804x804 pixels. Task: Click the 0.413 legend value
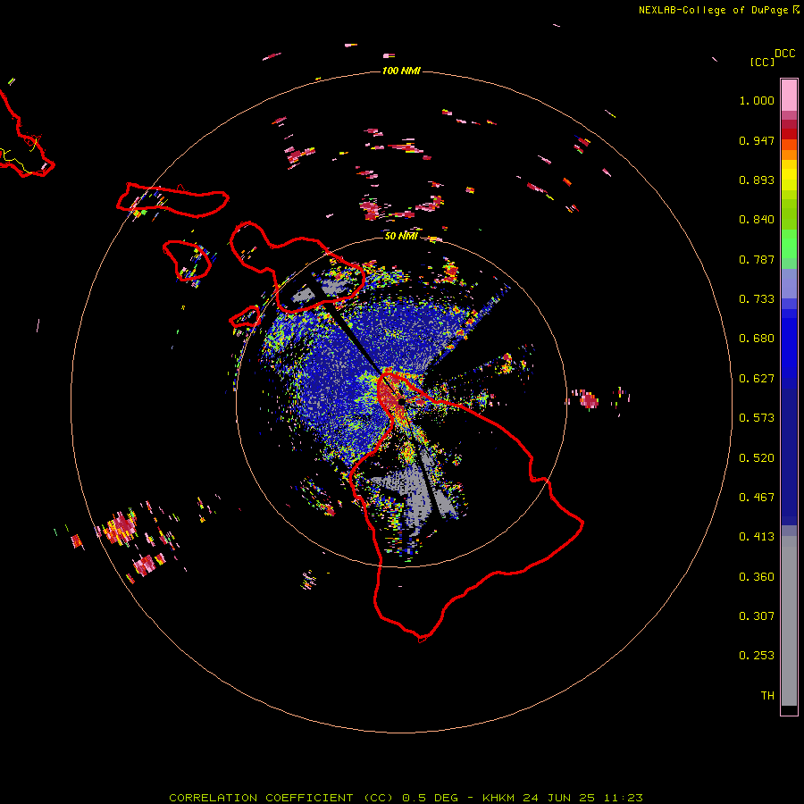click(x=757, y=537)
